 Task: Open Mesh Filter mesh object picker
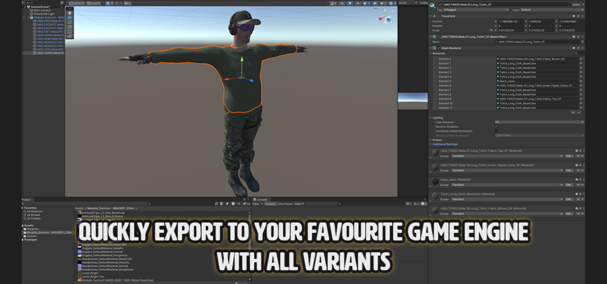582,42
